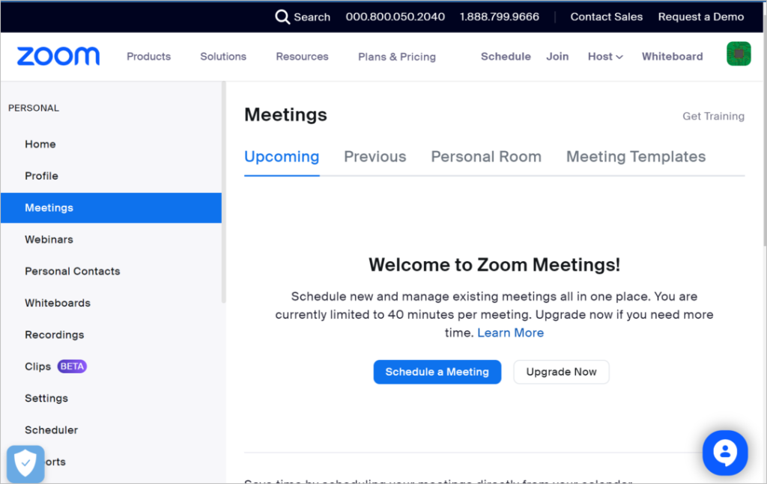Click Request a Demo link
Screen dimensions: 767x484
700,16
